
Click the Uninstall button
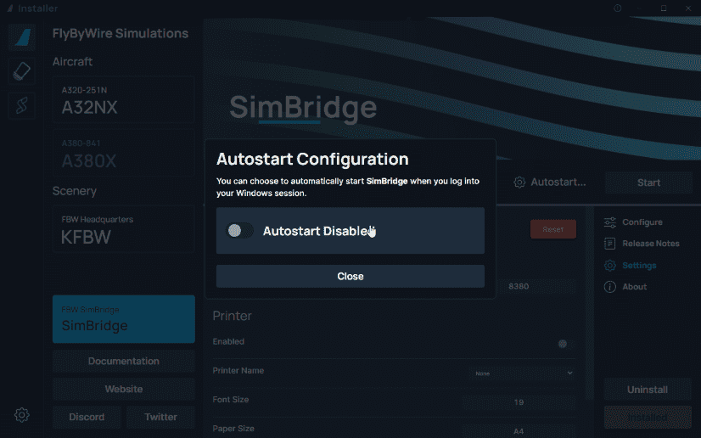[x=648, y=390]
